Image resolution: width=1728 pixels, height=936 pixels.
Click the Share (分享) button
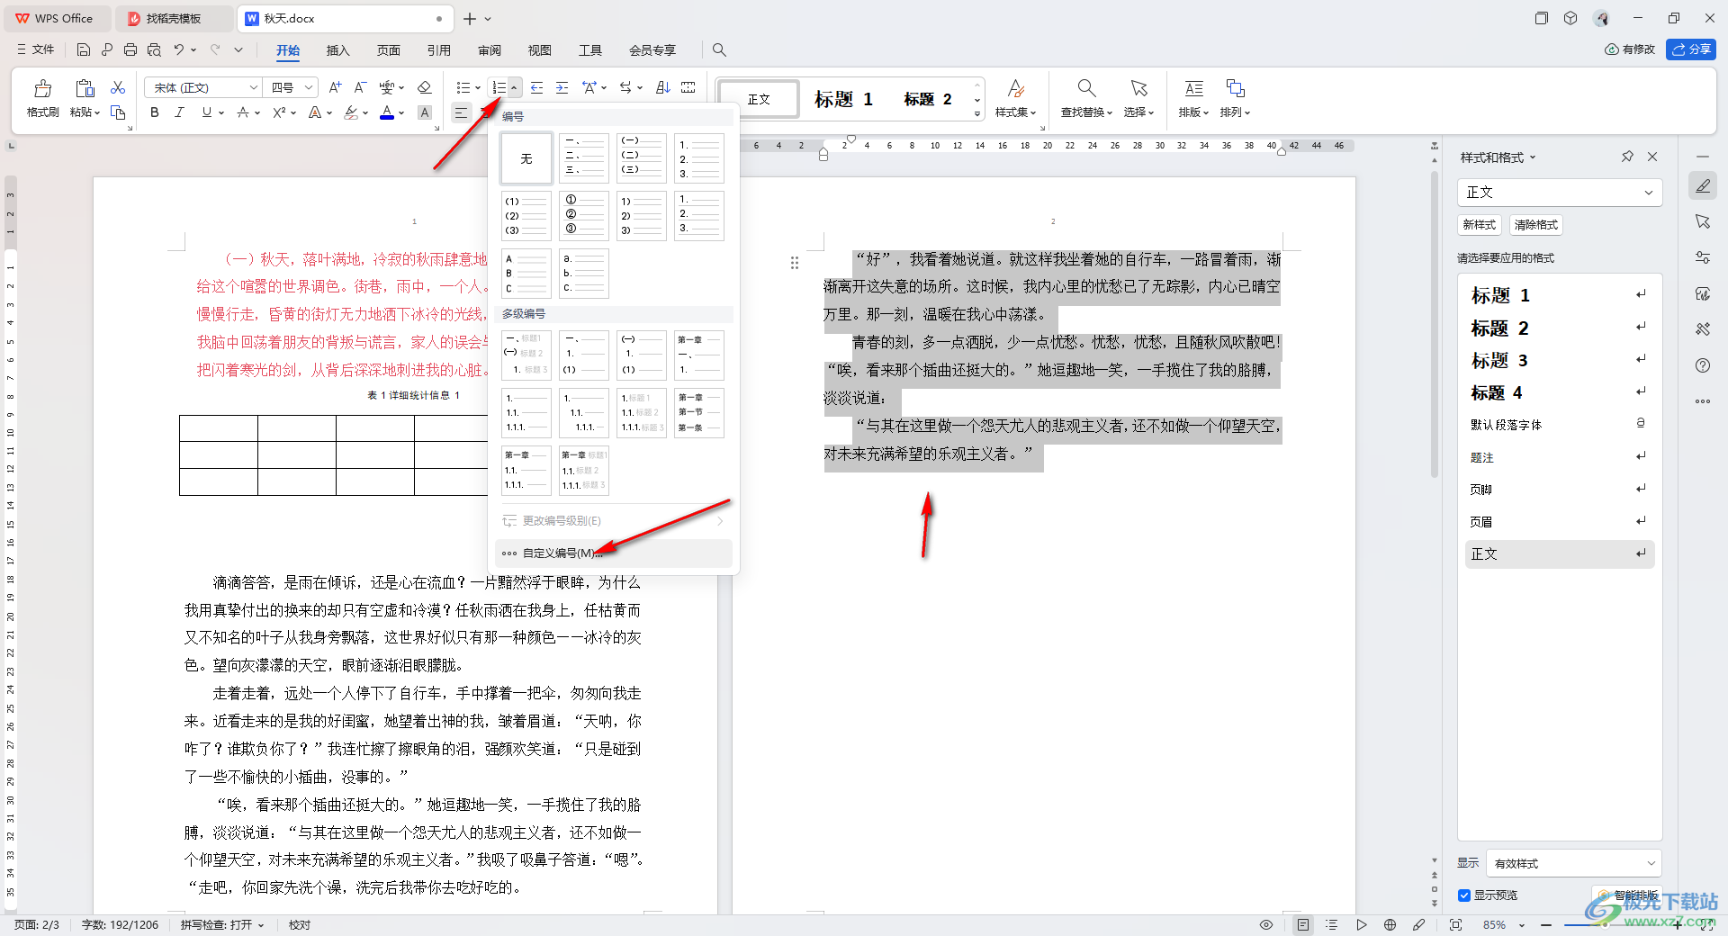pyautogui.click(x=1691, y=49)
